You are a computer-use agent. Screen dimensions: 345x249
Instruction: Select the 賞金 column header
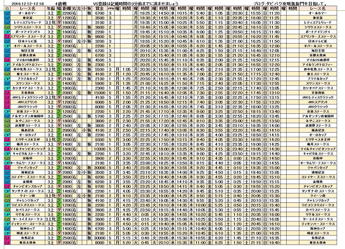99,8
